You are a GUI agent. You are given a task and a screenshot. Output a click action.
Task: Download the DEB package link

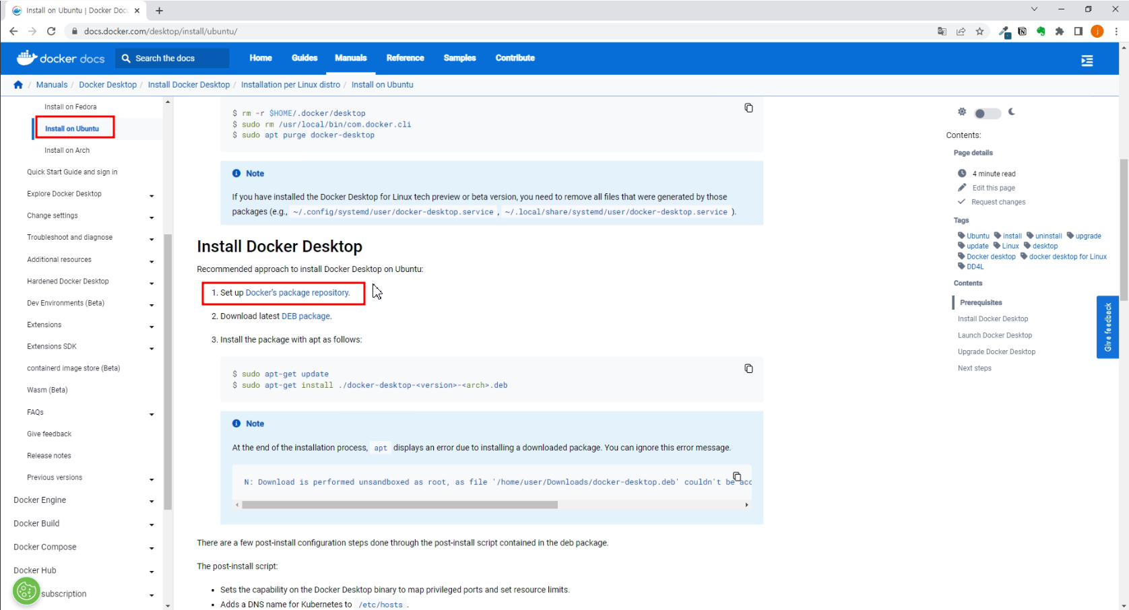[306, 316]
